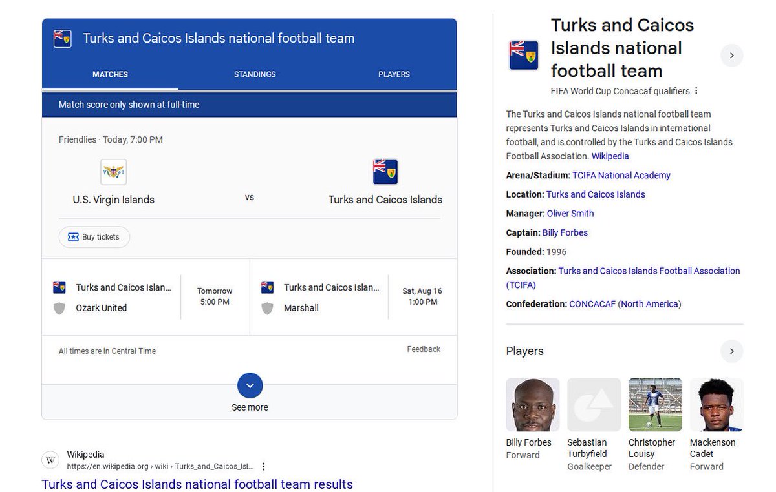Click the Players section heading

524,351
